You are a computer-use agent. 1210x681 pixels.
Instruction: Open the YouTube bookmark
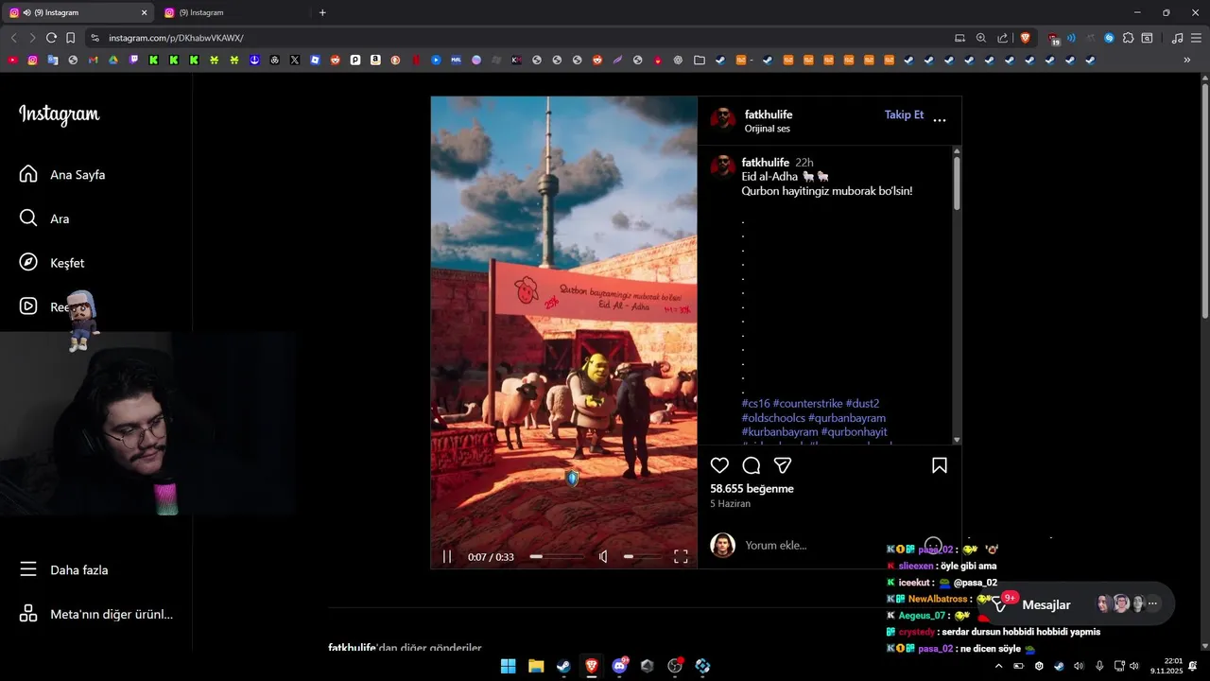pyautogui.click(x=12, y=60)
